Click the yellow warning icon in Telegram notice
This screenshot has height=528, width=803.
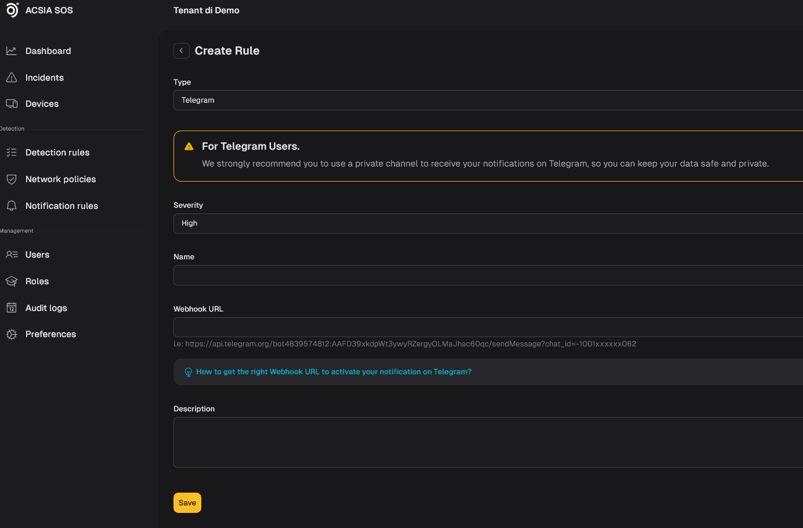pyautogui.click(x=189, y=147)
